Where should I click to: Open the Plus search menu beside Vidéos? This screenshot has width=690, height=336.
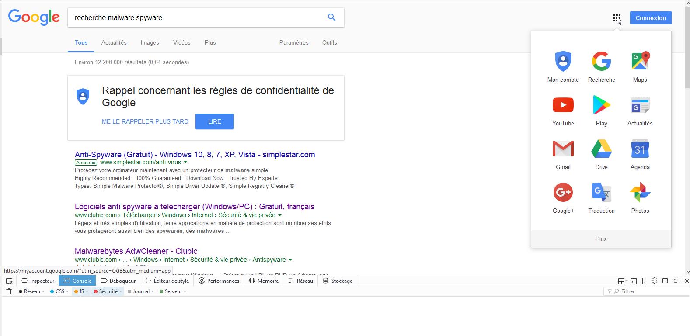pyautogui.click(x=210, y=42)
